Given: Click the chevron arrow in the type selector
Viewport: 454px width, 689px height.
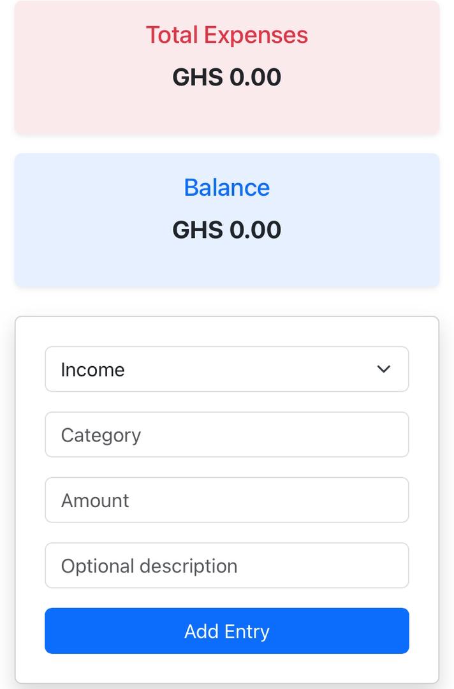Looking at the screenshot, I should coord(383,369).
